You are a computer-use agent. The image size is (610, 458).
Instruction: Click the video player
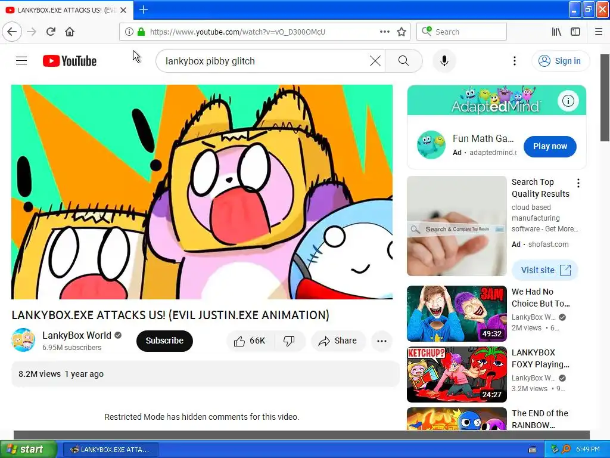[202, 192]
